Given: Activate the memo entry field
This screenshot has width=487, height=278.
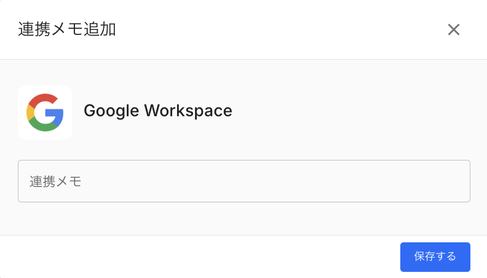Looking at the screenshot, I should point(244,181).
